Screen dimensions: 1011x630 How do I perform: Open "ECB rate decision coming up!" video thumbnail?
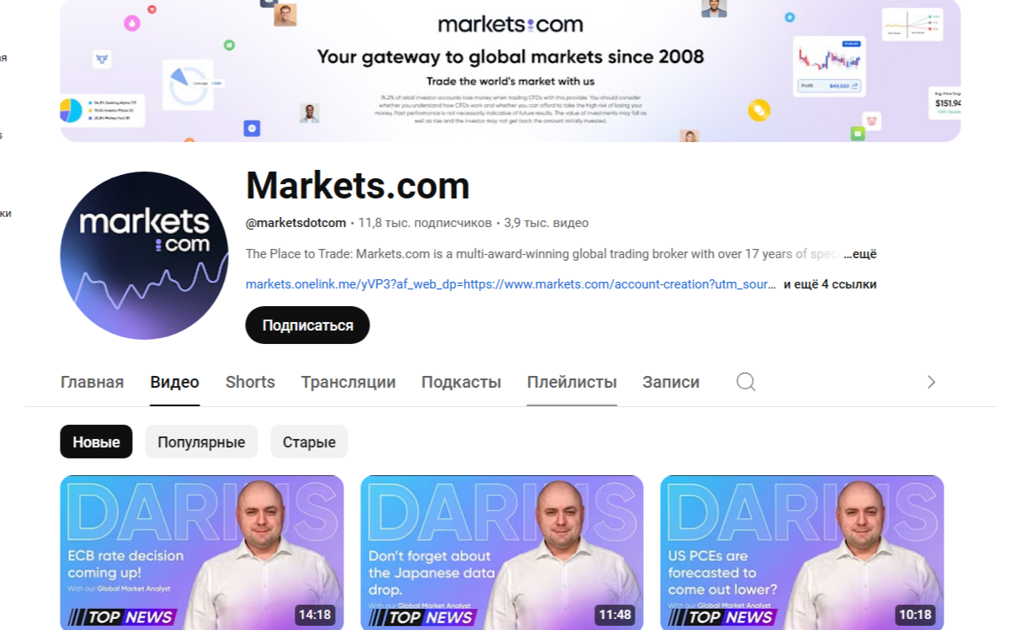(202, 553)
